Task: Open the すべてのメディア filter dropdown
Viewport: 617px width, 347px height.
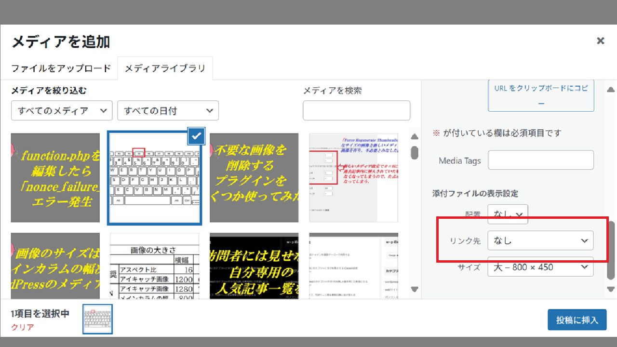Action: [x=62, y=110]
